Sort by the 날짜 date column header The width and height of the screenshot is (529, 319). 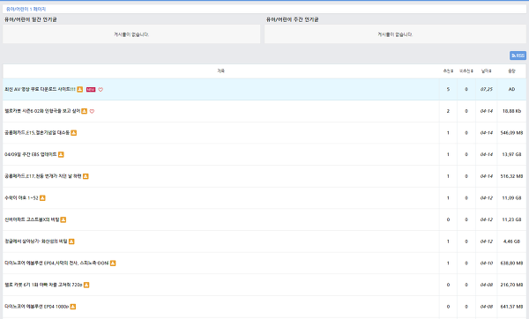tap(486, 70)
